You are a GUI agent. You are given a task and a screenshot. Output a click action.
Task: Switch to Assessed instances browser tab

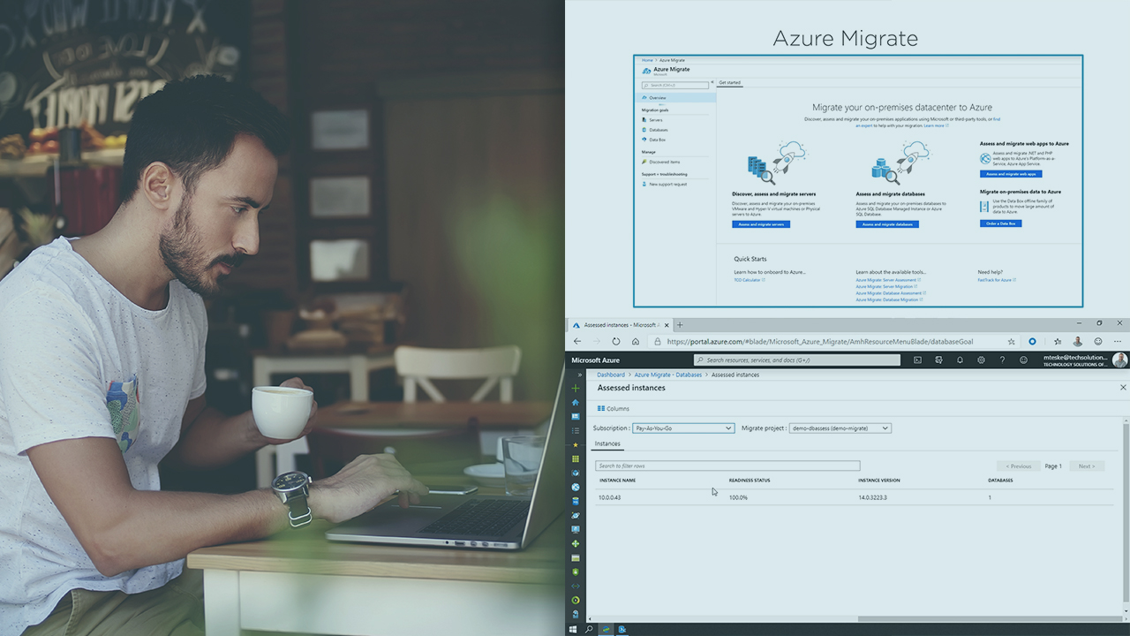click(619, 325)
